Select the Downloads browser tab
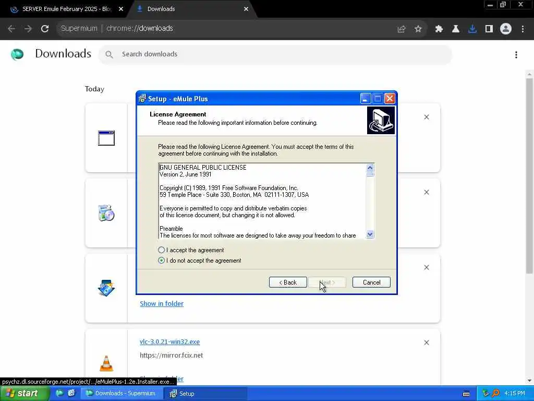This screenshot has height=401, width=534. click(x=192, y=9)
